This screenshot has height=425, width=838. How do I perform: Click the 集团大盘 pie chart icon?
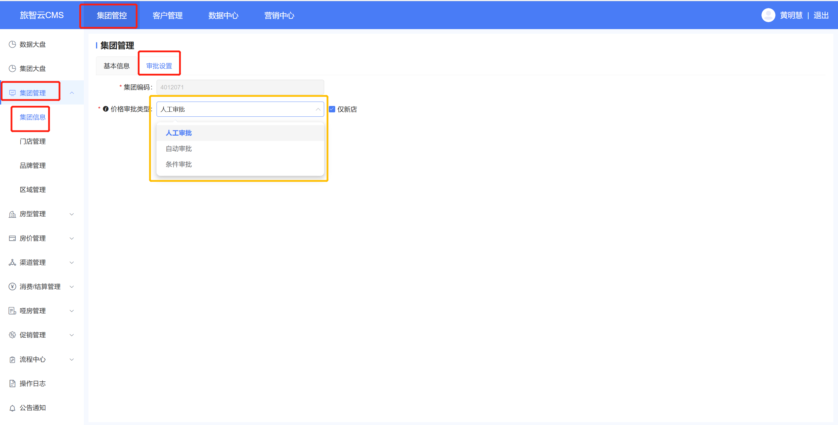12,68
